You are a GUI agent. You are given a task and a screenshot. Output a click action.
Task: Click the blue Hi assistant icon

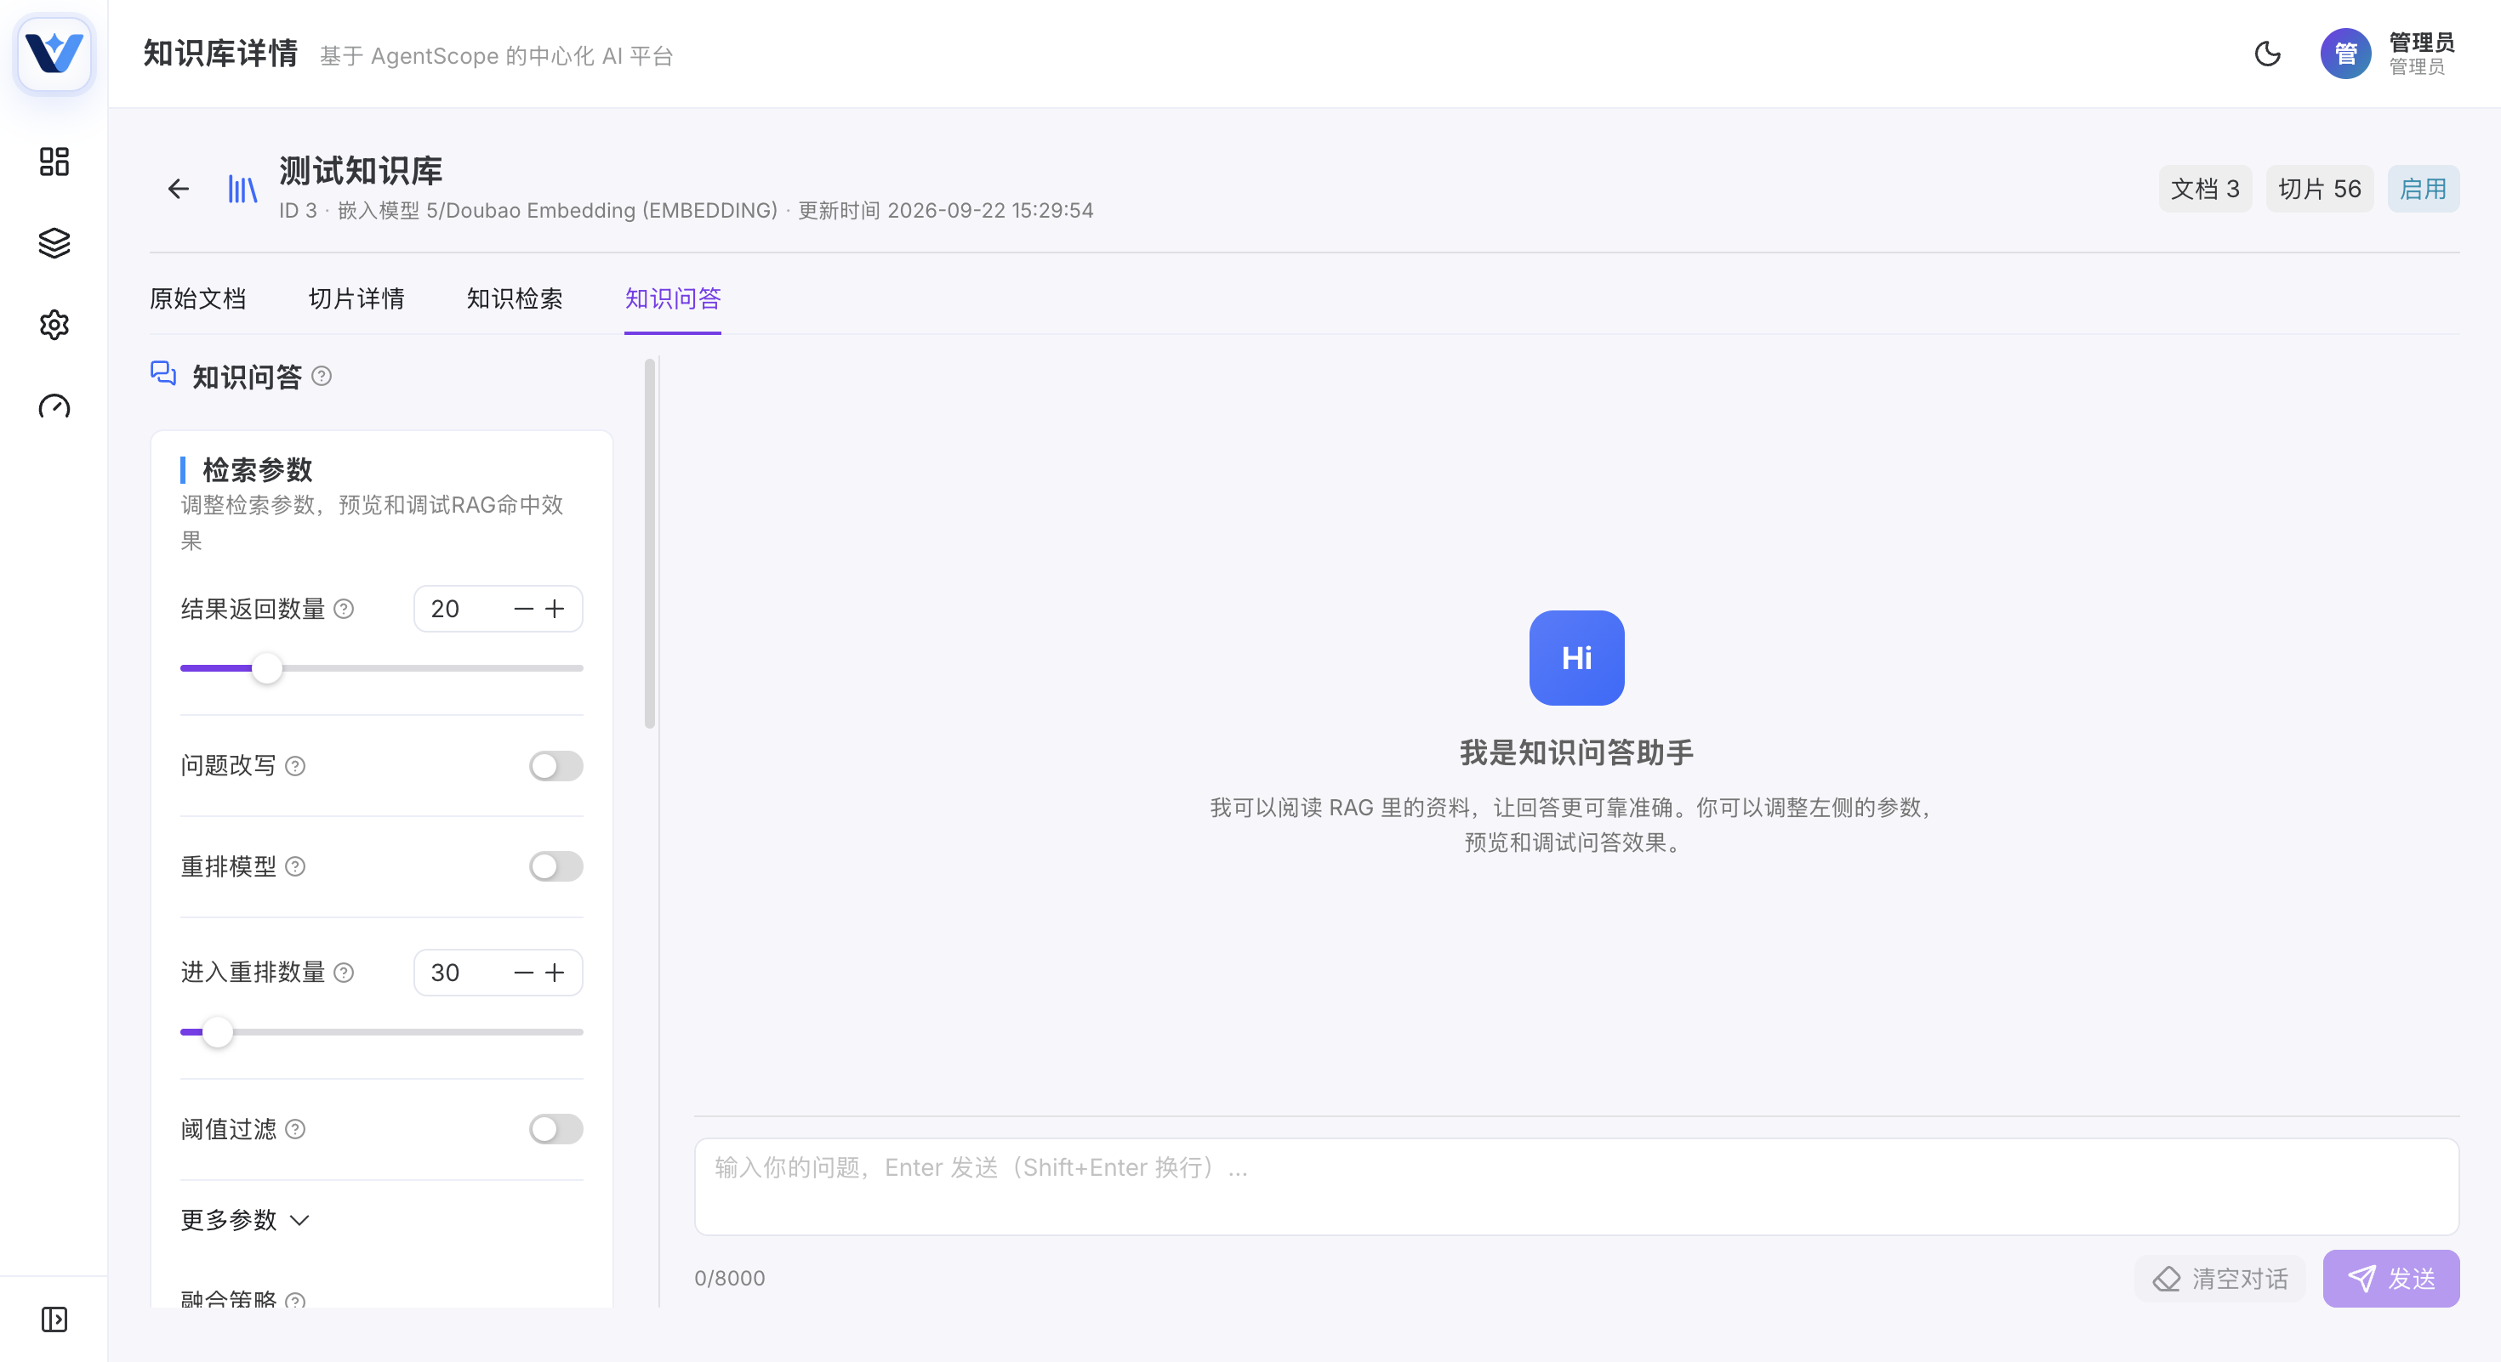(1576, 658)
